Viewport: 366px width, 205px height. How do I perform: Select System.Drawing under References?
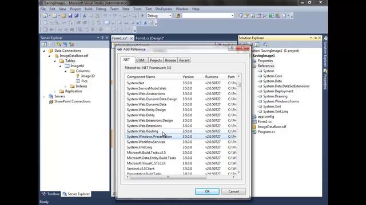[x=275, y=96]
